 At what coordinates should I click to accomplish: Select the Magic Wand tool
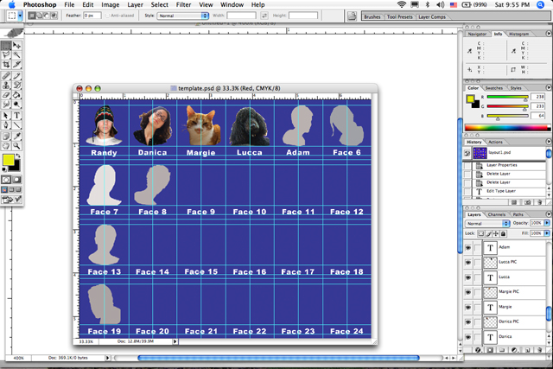16,55
